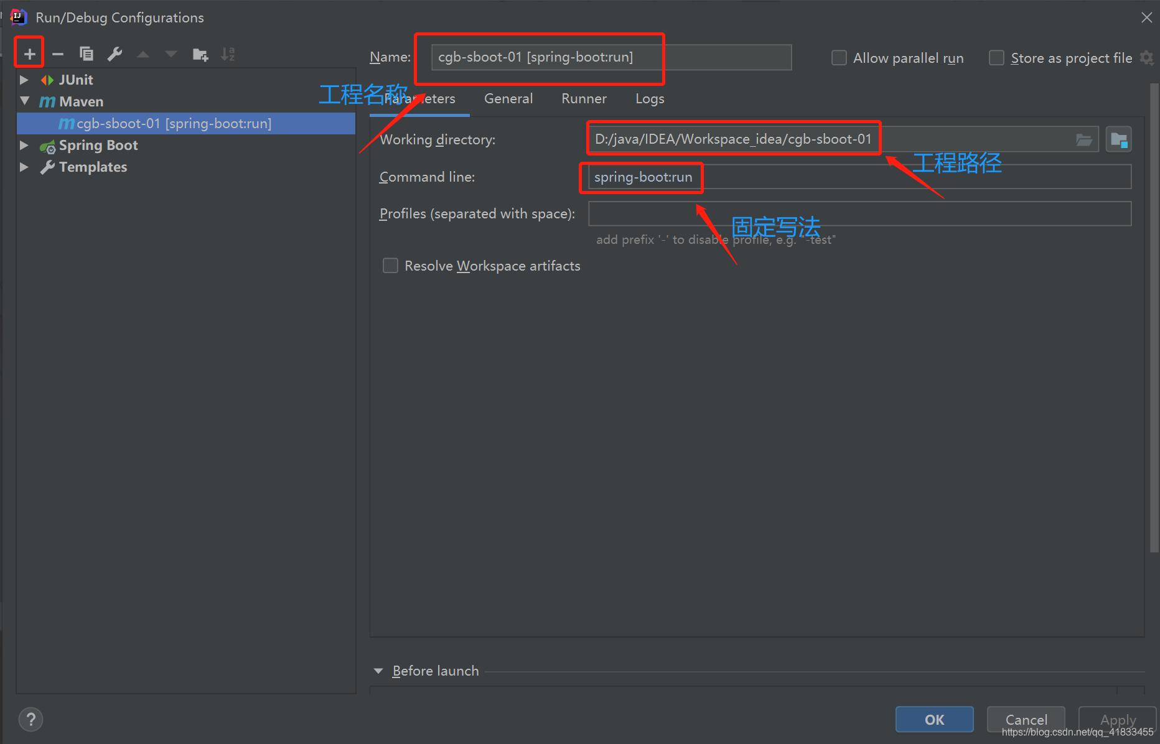Add new configuration with plus icon
This screenshot has width=1160, height=744.
(x=29, y=55)
